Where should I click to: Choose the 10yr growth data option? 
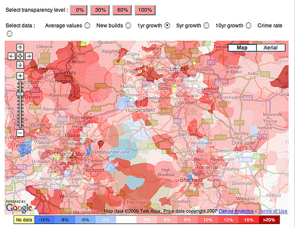[248, 25]
